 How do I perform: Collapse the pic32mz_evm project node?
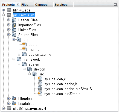coord(3,15)
